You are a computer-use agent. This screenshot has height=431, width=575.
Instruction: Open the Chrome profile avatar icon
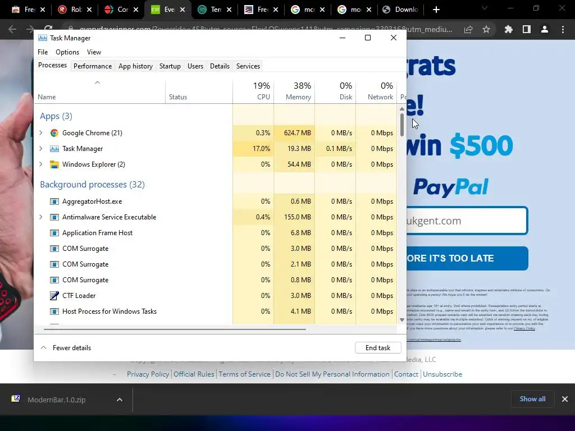545,29
